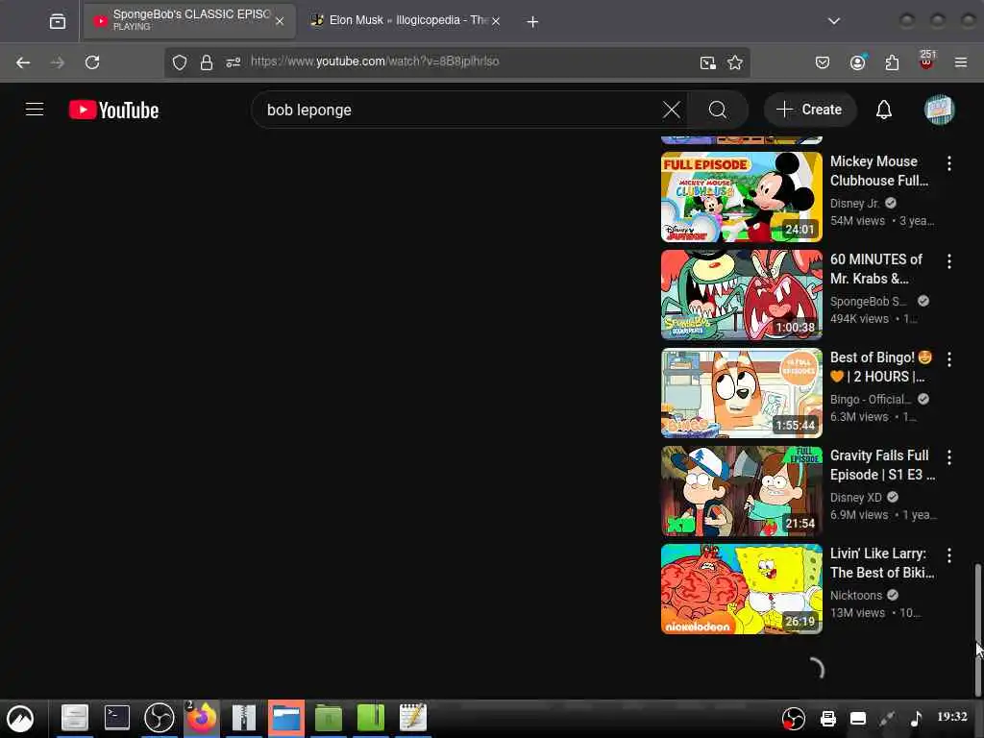Visit the Nicktoons channel name

click(x=856, y=595)
